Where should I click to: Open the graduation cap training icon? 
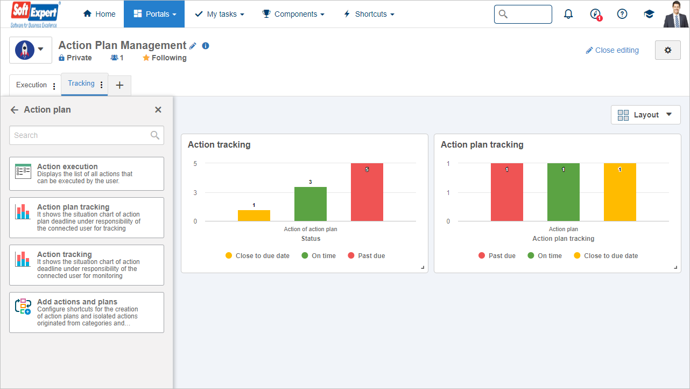[x=649, y=14]
